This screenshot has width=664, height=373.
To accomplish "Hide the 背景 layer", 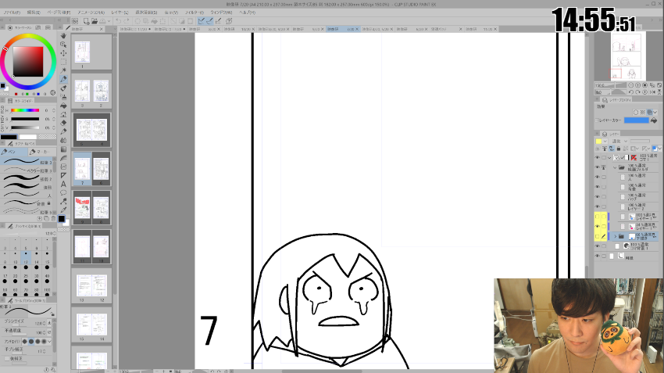I will [598, 187].
